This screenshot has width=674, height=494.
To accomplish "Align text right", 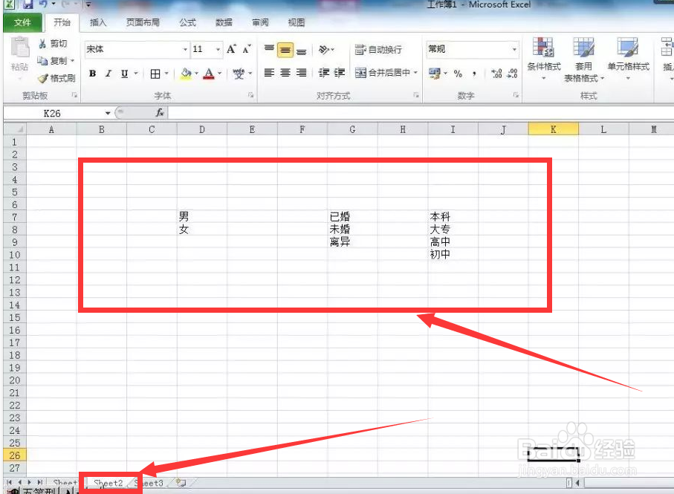I will (x=301, y=73).
